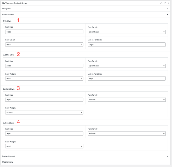Open Content Style font weight dropdown

[44, 112]
